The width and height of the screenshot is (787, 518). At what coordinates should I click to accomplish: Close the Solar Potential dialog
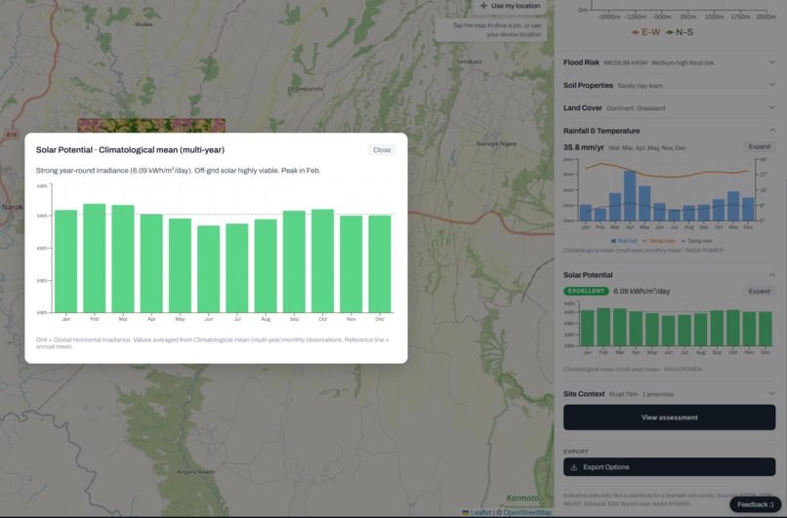coord(382,150)
